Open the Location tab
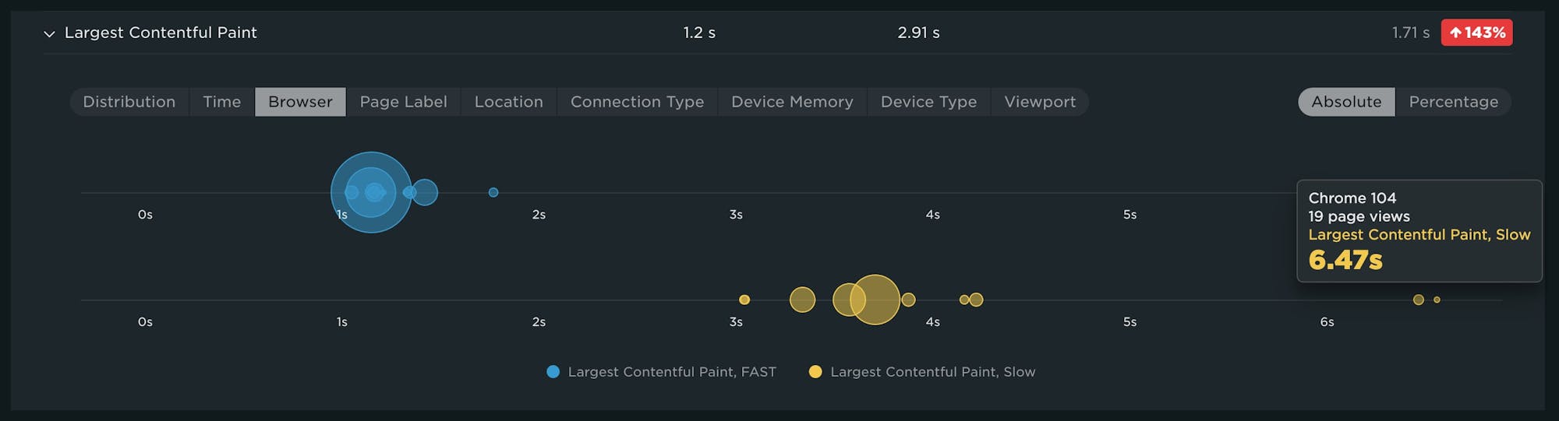The width and height of the screenshot is (1559, 421). (508, 102)
